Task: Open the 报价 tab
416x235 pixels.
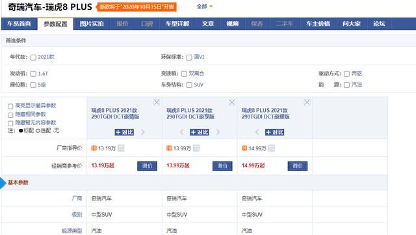Action: point(122,23)
